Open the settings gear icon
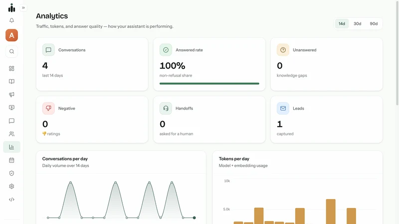This screenshot has height=224, width=399. pos(11,186)
